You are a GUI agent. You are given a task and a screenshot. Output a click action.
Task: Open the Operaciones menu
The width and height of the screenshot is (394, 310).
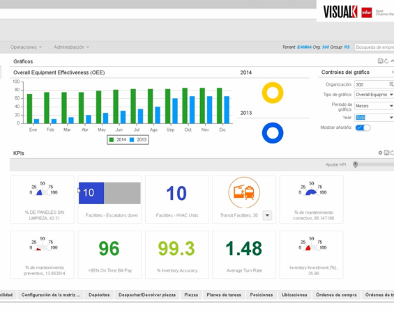click(x=26, y=47)
